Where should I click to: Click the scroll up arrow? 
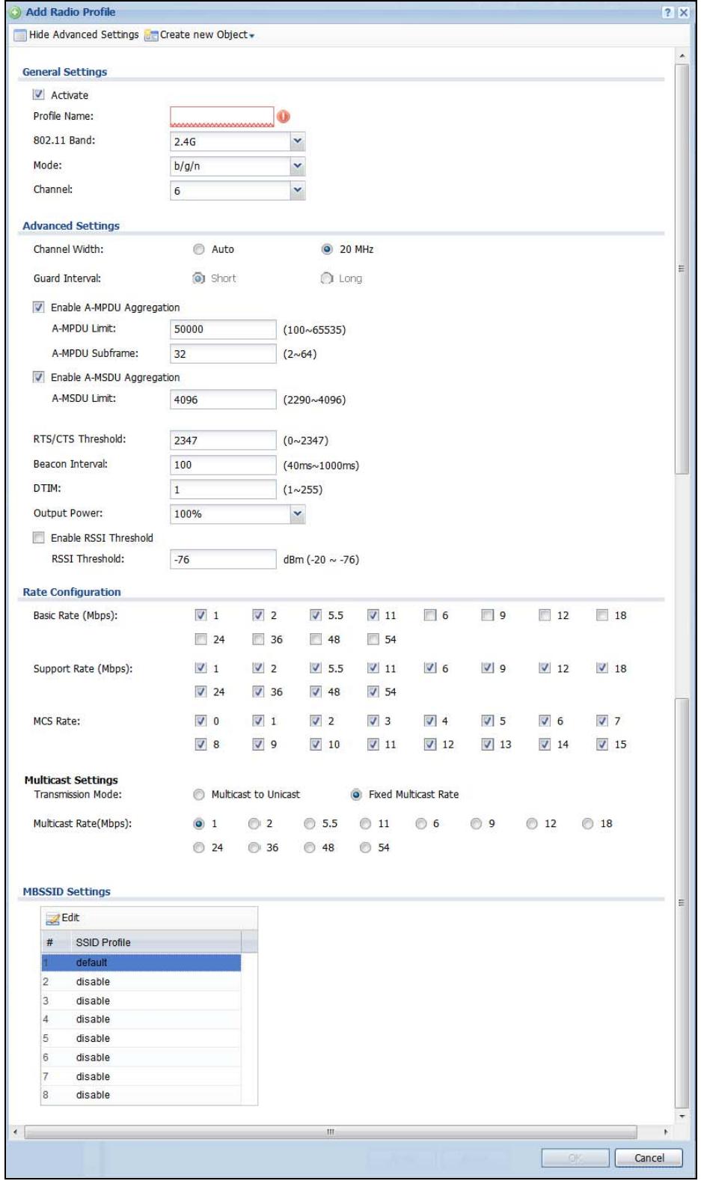coord(682,56)
